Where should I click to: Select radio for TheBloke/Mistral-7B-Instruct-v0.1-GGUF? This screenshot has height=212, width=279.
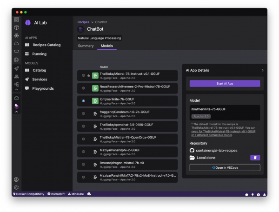(83, 75)
